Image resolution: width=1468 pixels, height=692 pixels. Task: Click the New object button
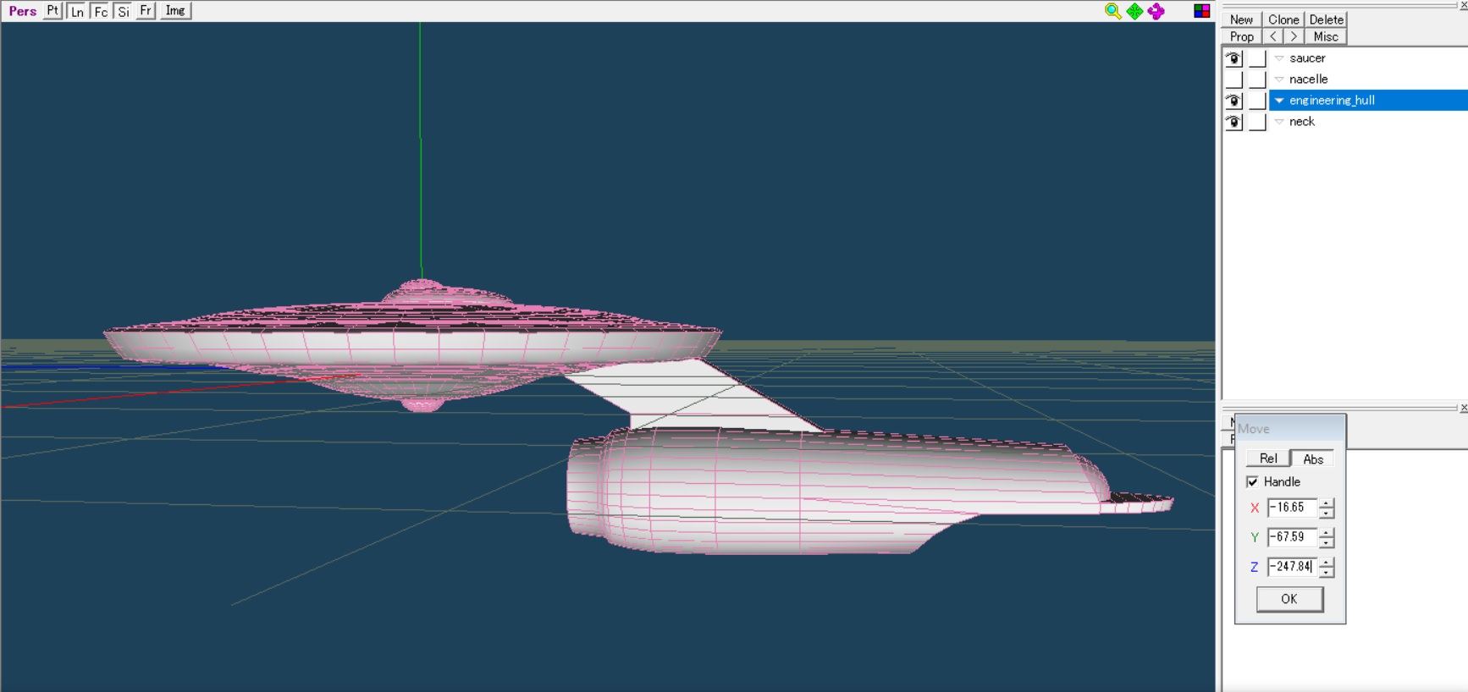click(x=1241, y=19)
